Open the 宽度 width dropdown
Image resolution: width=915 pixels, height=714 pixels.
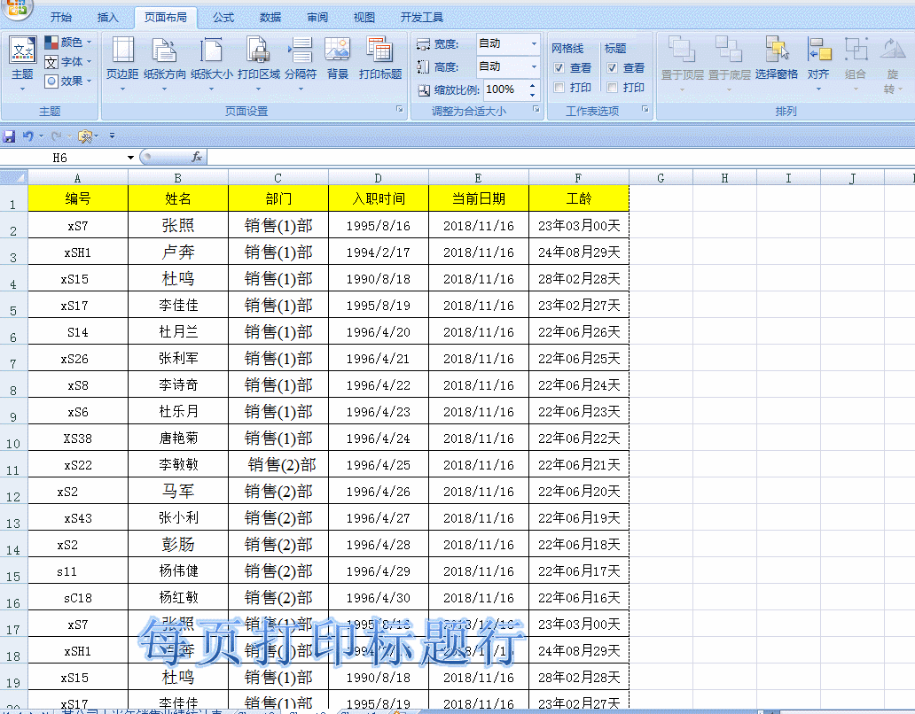534,43
